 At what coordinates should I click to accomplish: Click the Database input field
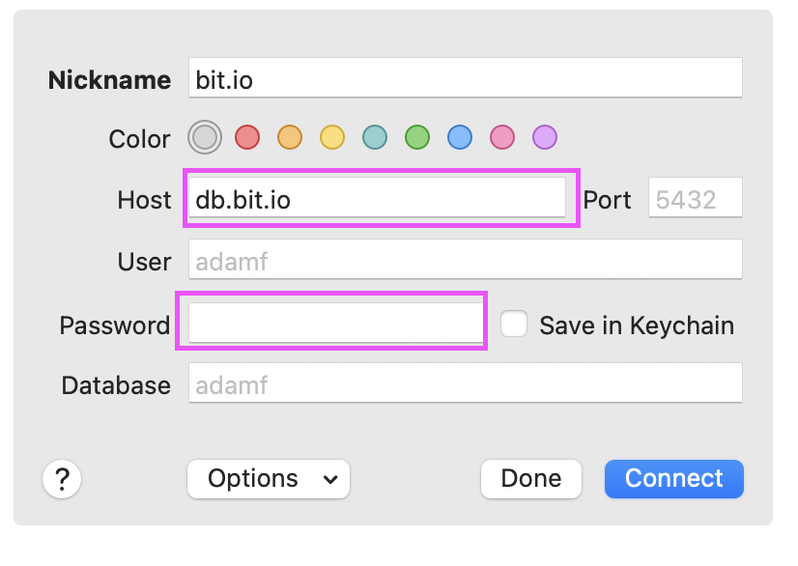(x=465, y=384)
